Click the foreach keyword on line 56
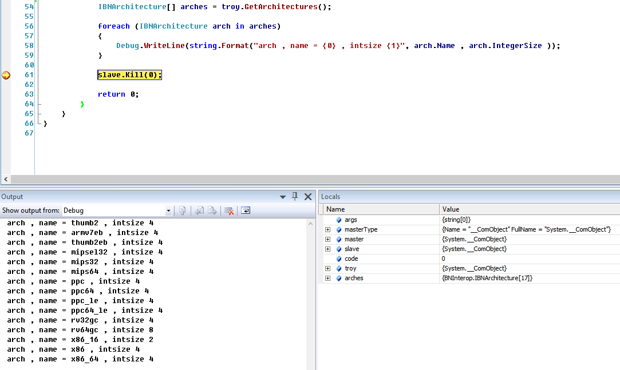Screen dimensions: 620x370 pos(114,26)
